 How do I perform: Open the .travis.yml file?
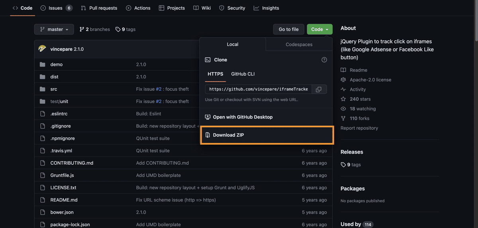point(61,151)
